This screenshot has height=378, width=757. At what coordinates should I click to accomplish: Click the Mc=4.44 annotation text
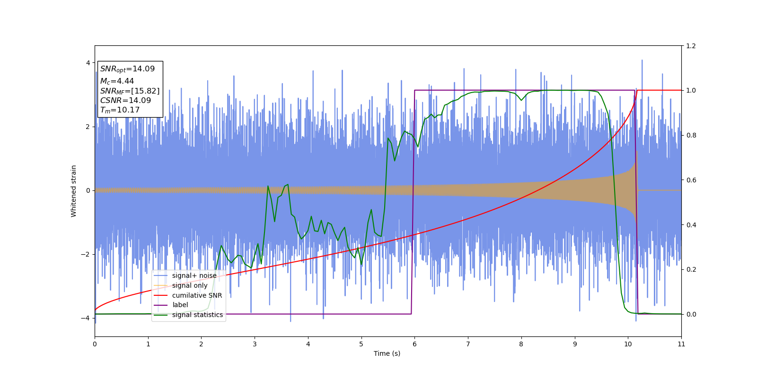[117, 81]
